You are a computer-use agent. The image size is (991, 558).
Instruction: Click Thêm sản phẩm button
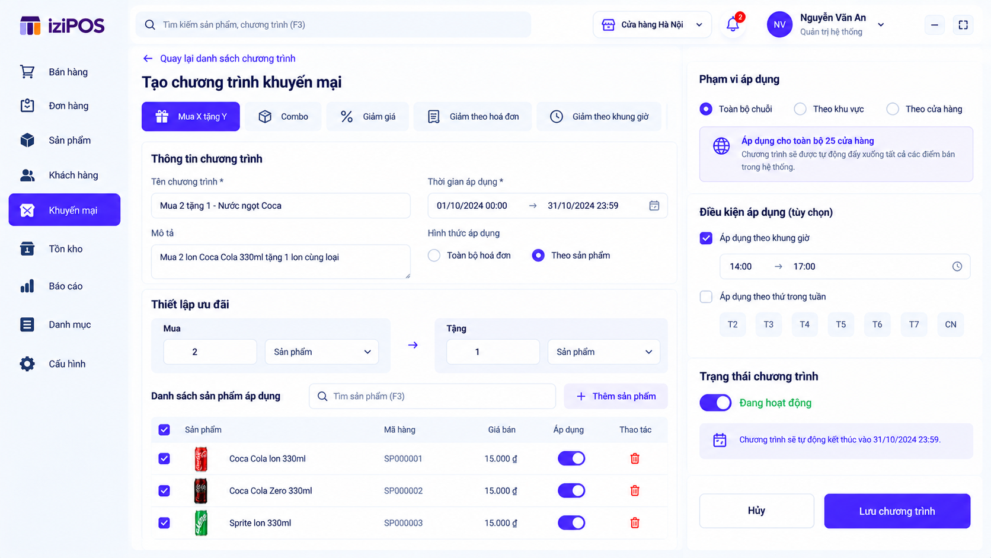(x=616, y=396)
